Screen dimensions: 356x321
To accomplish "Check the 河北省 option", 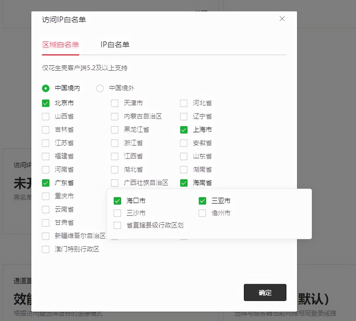I will pyautogui.click(x=184, y=103).
